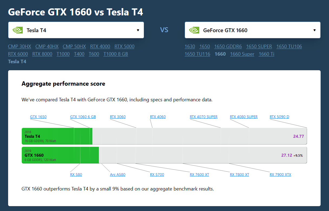Click the 2019 year label on GTX 1660 bar
The width and height of the screenshot is (329, 211).
click(28, 151)
